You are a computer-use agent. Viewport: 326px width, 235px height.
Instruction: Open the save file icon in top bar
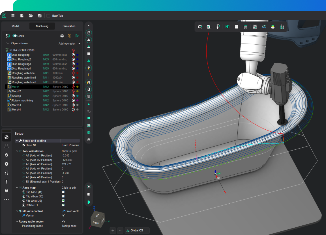click(40, 16)
